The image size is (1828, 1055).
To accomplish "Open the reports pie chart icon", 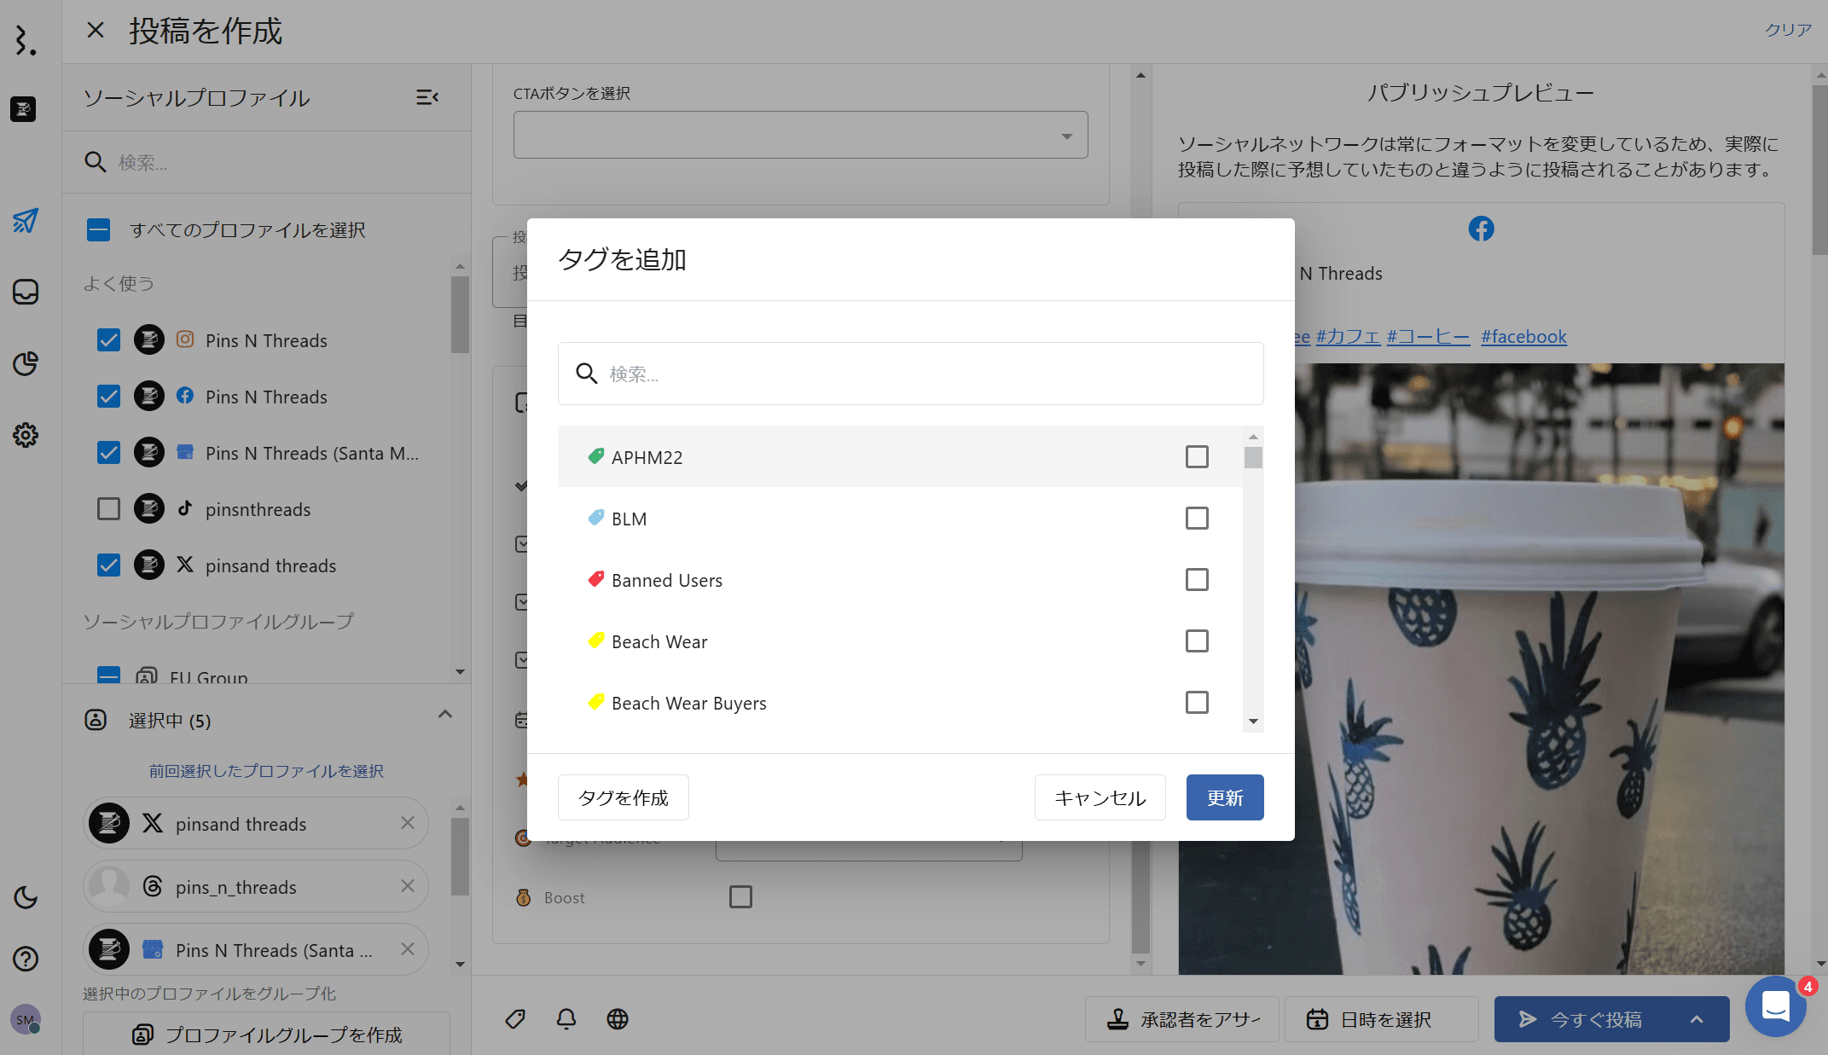I will [26, 363].
